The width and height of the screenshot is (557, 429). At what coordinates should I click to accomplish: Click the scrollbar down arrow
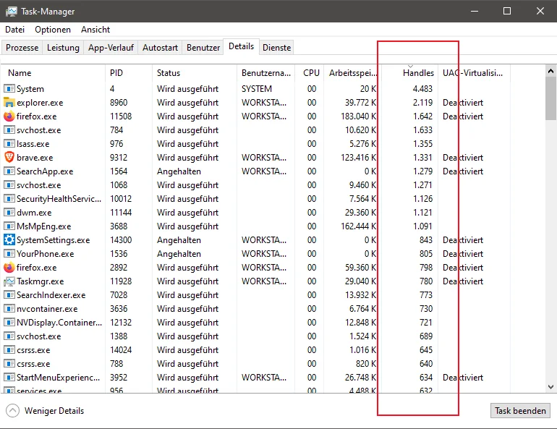(x=550, y=387)
